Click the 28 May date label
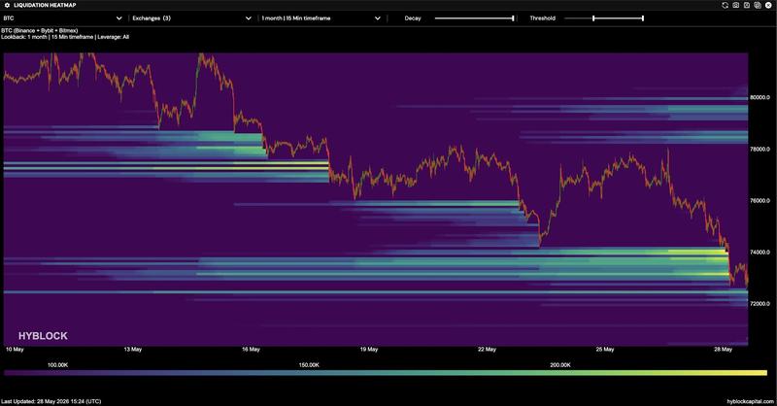The image size is (777, 406). [723, 350]
